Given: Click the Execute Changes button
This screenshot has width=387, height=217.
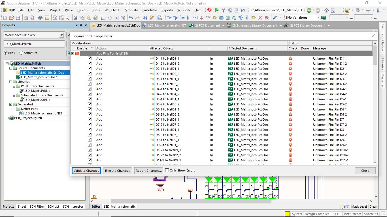Looking at the screenshot, I should pyautogui.click(x=117, y=171).
